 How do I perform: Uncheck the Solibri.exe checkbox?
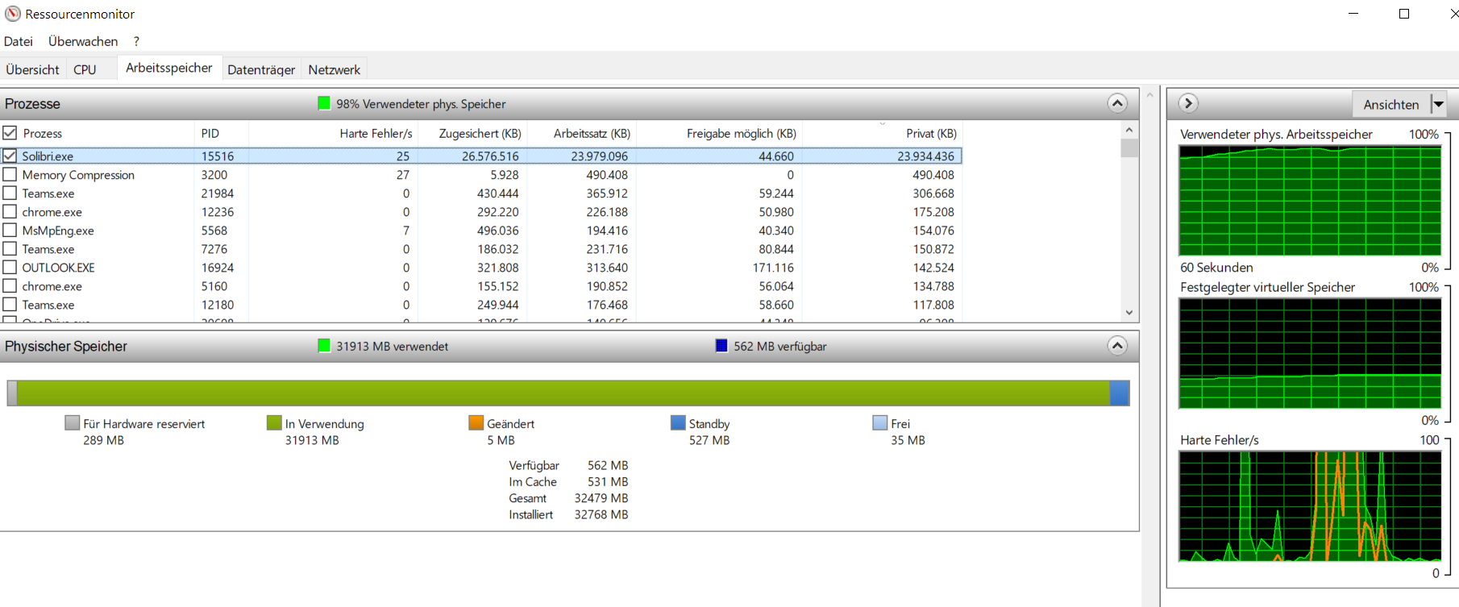pyautogui.click(x=10, y=156)
